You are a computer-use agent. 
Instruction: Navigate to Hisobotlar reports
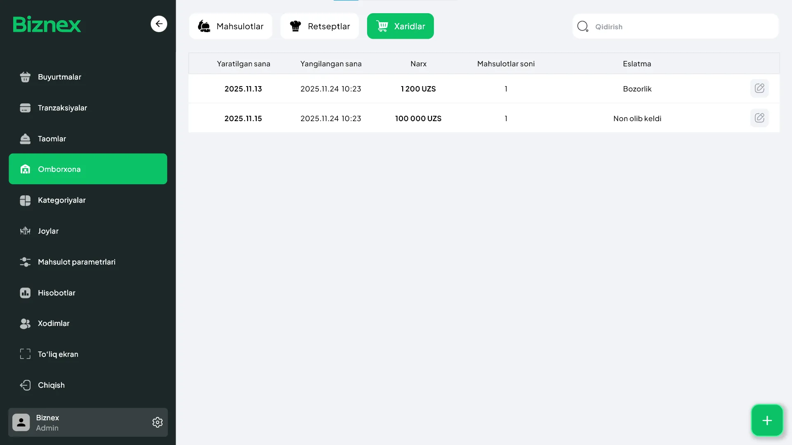pos(57,293)
